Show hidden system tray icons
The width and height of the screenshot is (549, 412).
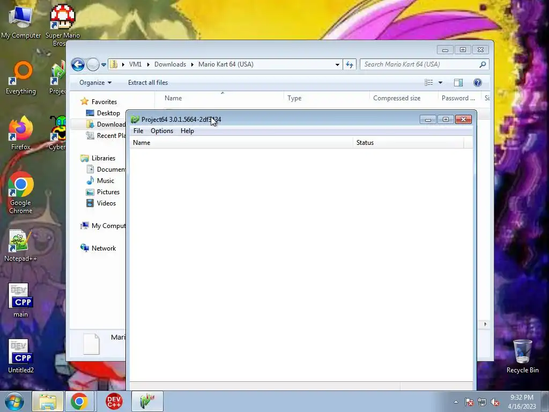click(456, 402)
